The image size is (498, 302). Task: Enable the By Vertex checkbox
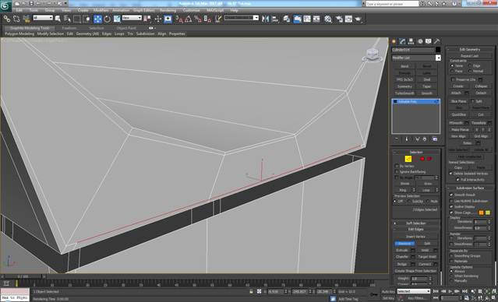(397, 166)
